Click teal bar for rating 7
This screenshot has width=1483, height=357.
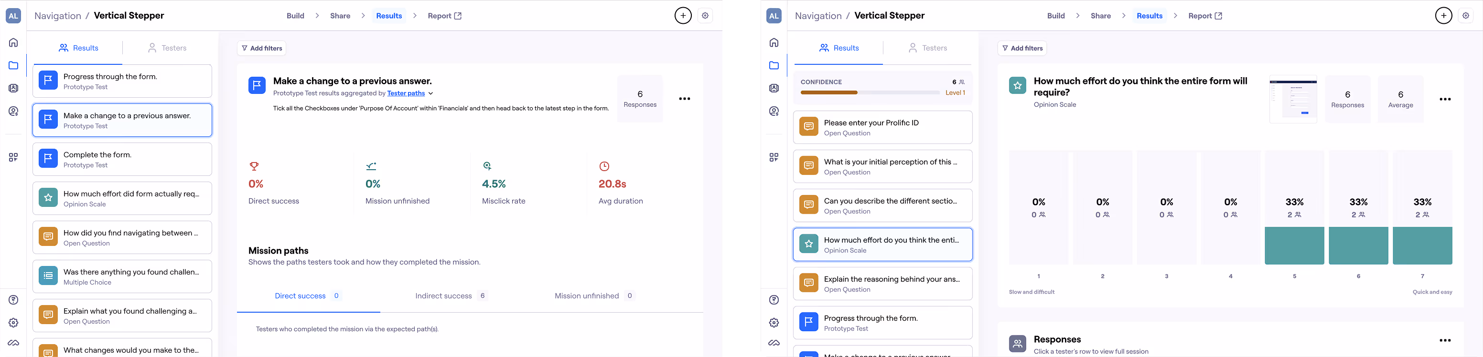click(x=1422, y=245)
